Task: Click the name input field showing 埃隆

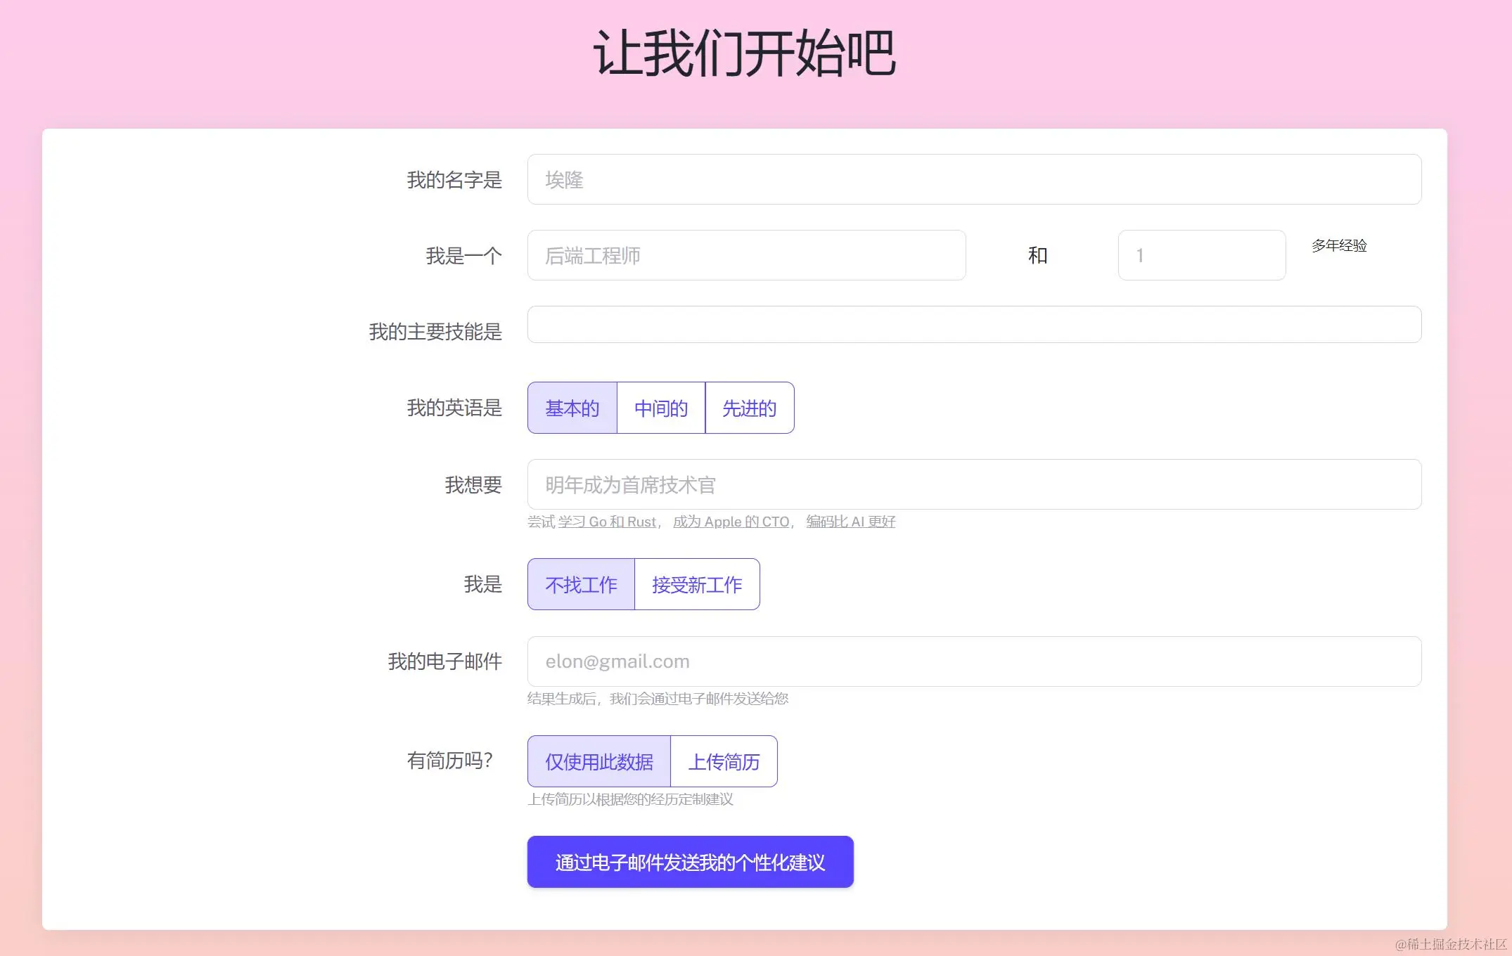Action: 974,179
